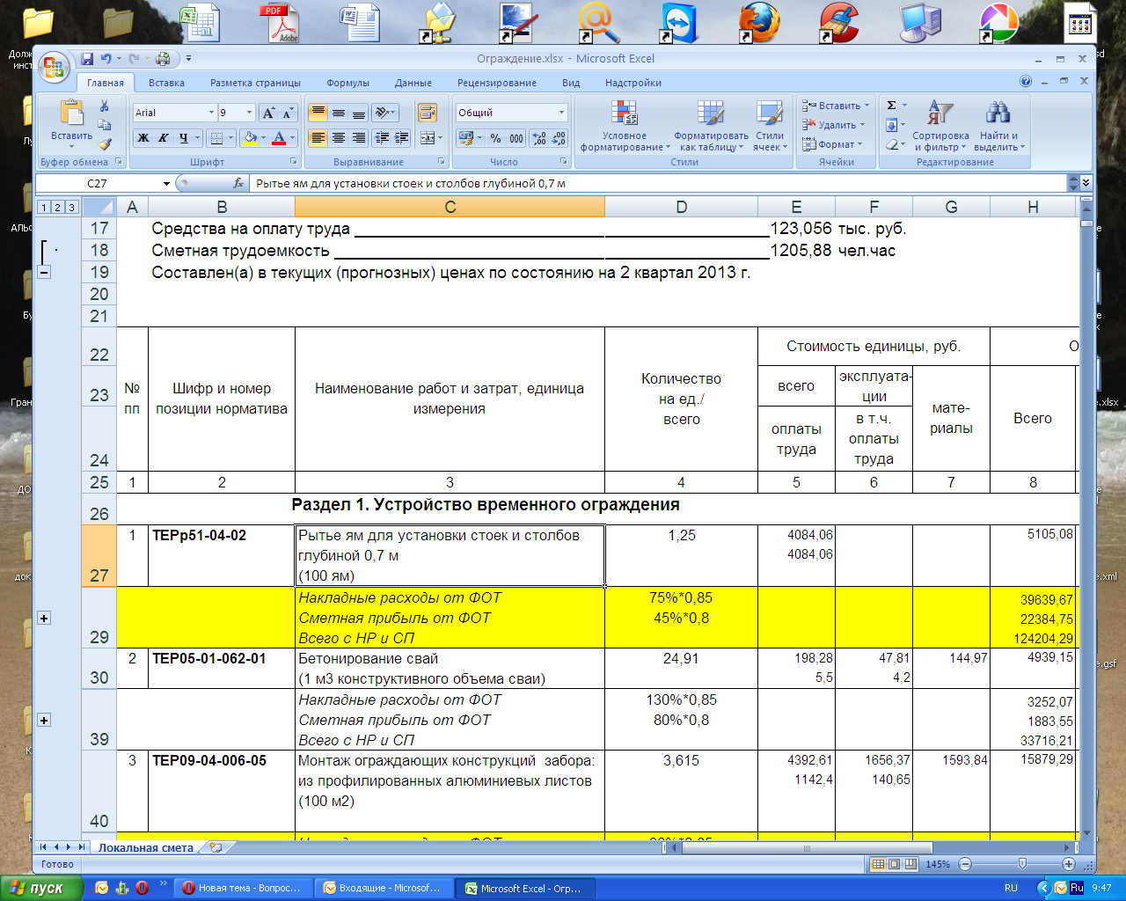Click the Format Painter brush icon
The height and width of the screenshot is (901, 1126).
click(x=105, y=143)
